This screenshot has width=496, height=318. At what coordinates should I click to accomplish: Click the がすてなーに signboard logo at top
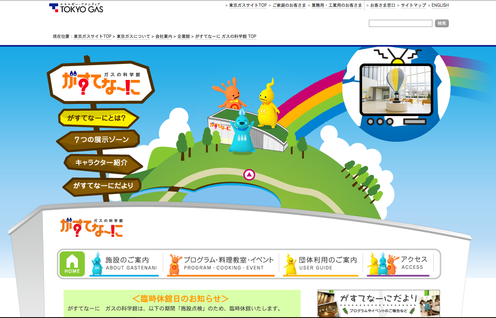coord(101,83)
